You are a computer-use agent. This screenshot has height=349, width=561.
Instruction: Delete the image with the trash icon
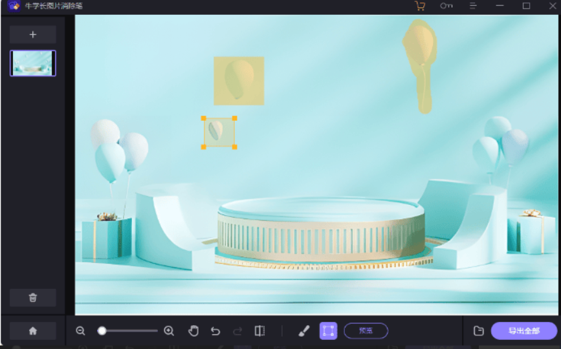[32, 298]
